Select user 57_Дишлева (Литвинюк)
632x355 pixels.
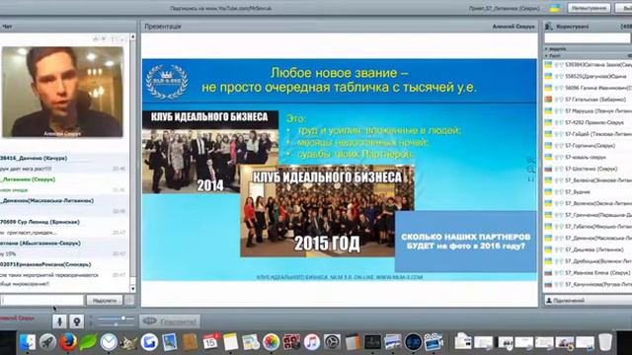click(x=588, y=249)
